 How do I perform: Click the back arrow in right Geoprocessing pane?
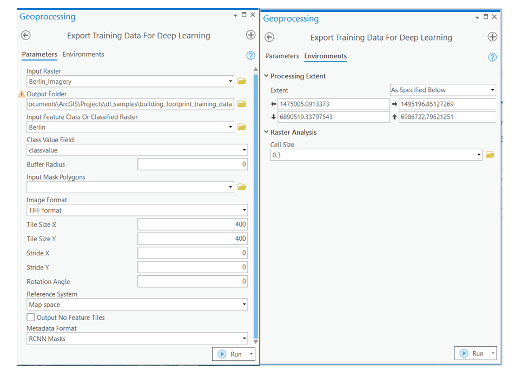pyautogui.click(x=269, y=38)
